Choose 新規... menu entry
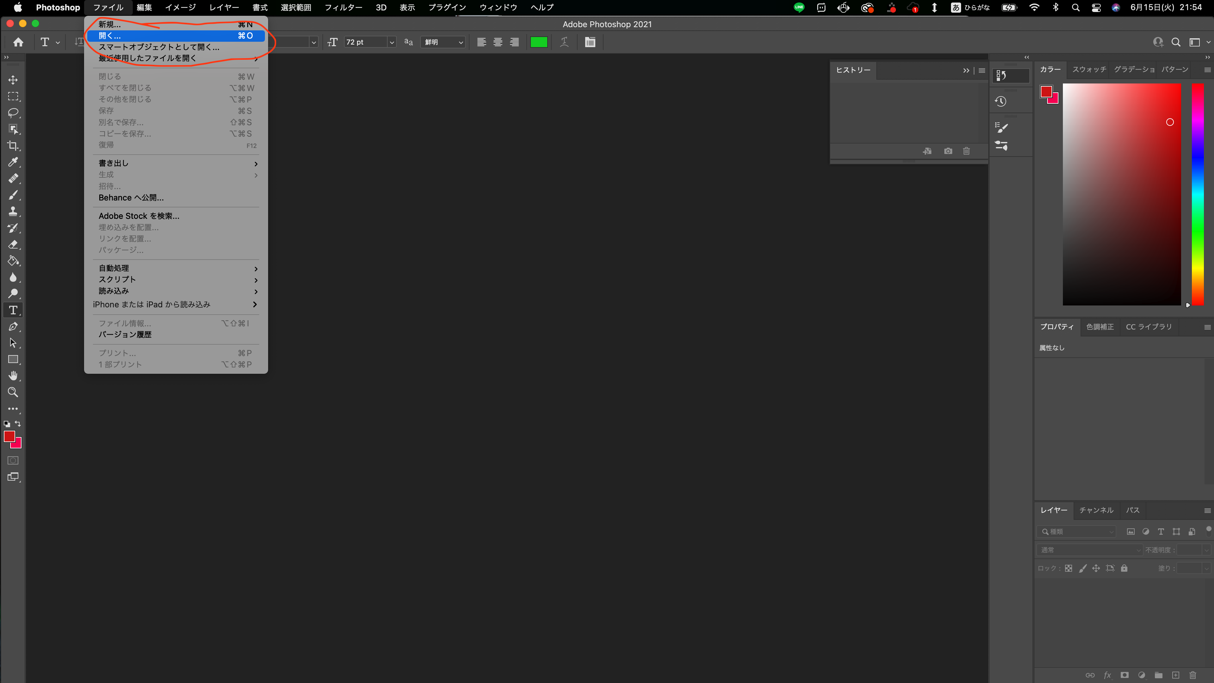The height and width of the screenshot is (683, 1214). tap(176, 25)
